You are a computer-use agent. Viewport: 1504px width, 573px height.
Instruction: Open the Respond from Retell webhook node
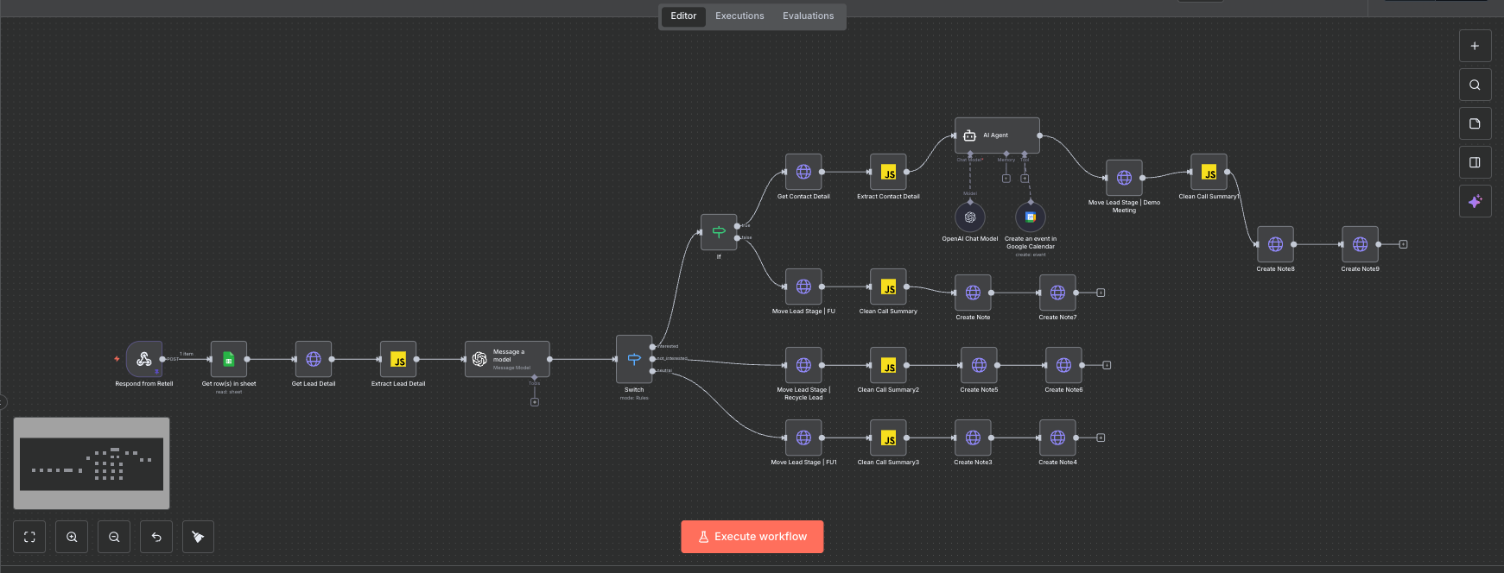point(143,359)
